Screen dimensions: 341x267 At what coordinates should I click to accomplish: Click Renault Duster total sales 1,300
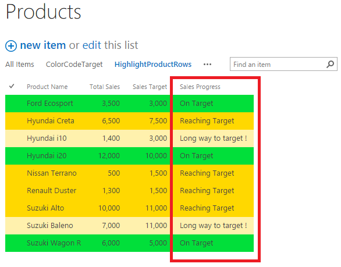click(x=111, y=190)
